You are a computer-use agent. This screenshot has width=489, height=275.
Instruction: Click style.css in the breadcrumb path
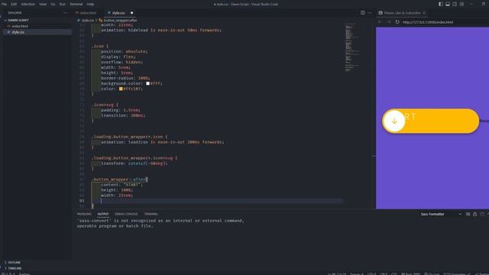(87, 21)
